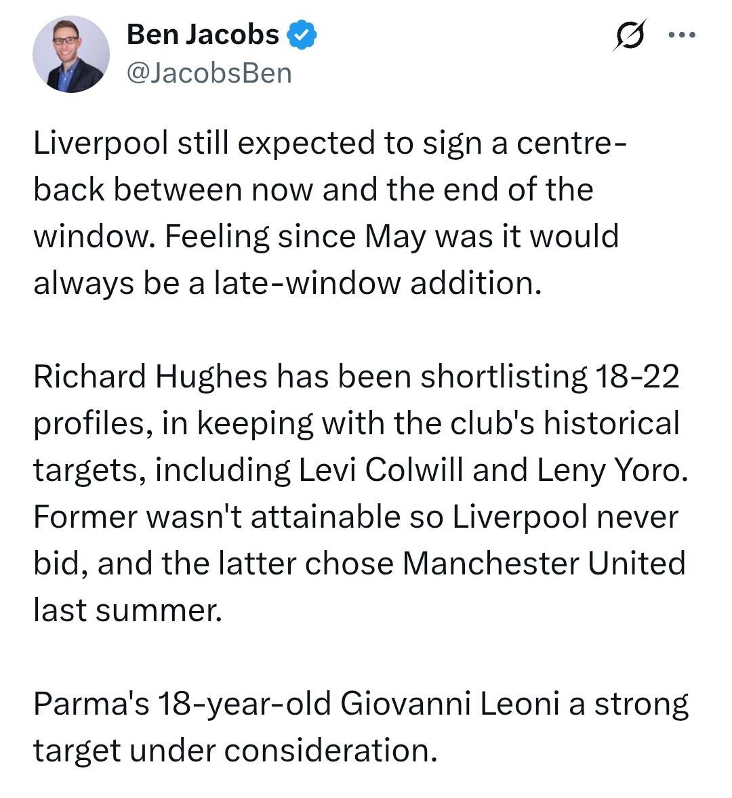Click the word 'Parma's' in the last paragraph

[91, 705]
